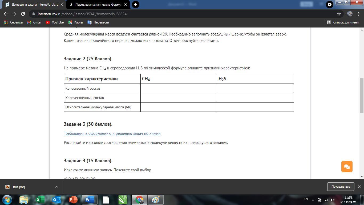This screenshot has height=205, width=364.
Task: Open File Explorer from the taskbar
Action: coord(24,200)
